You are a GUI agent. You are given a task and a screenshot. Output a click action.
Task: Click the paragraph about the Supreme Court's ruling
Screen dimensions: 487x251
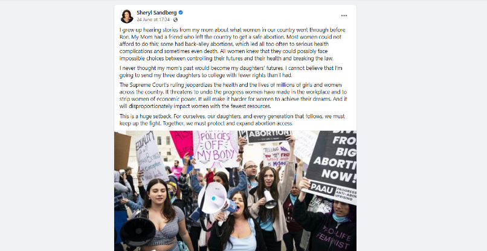233,95
